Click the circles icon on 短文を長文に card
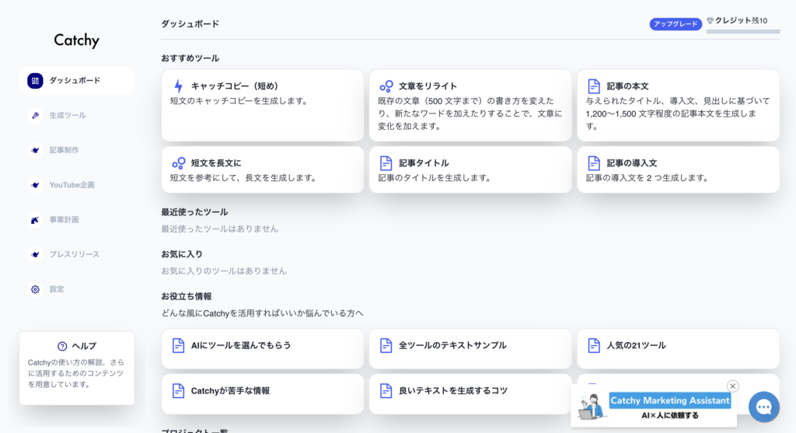 pyautogui.click(x=178, y=163)
